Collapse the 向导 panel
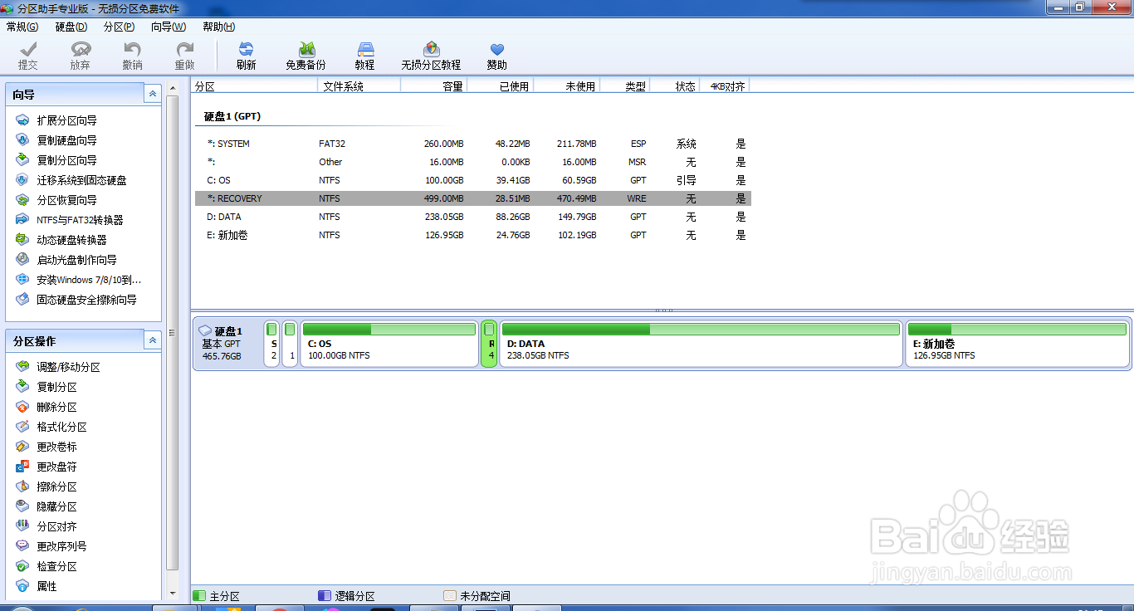The width and height of the screenshot is (1134, 611). [x=153, y=95]
